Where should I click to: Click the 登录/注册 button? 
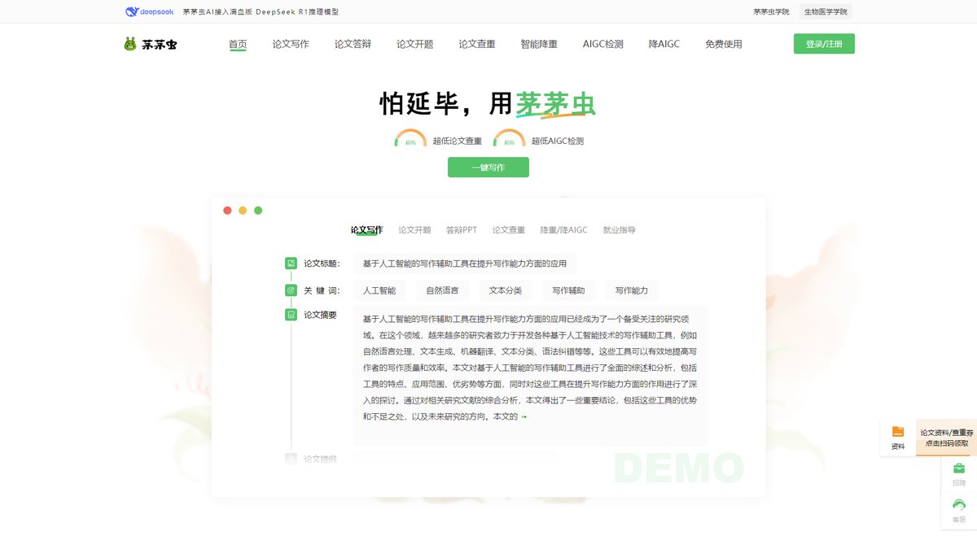pyautogui.click(x=824, y=44)
